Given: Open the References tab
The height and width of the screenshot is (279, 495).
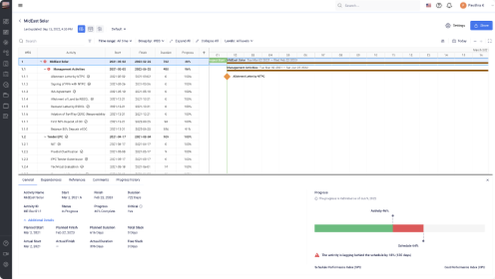Looking at the screenshot, I should pyautogui.click(x=77, y=180).
